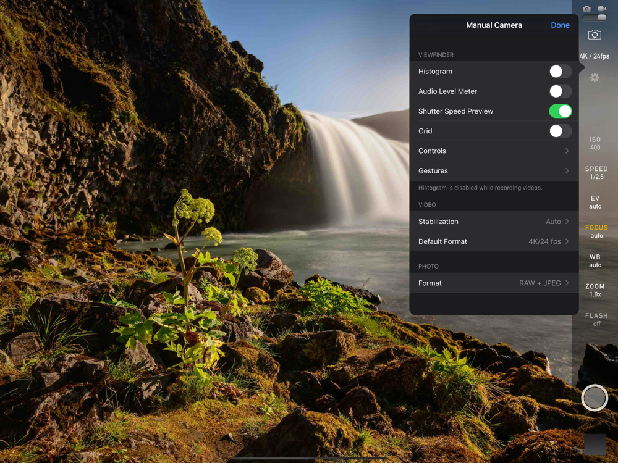Tap the shutter button
Viewport: 618px width, 463px height.
tap(595, 398)
